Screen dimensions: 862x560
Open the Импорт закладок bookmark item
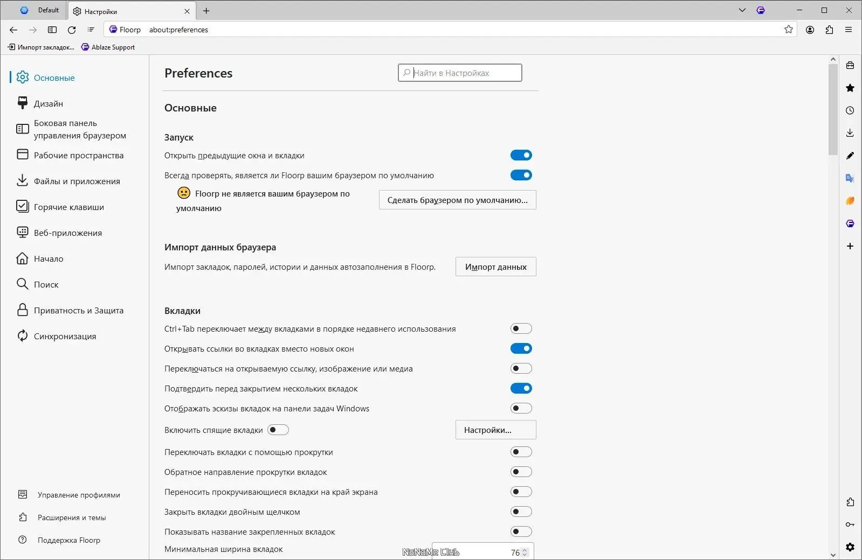(x=41, y=47)
